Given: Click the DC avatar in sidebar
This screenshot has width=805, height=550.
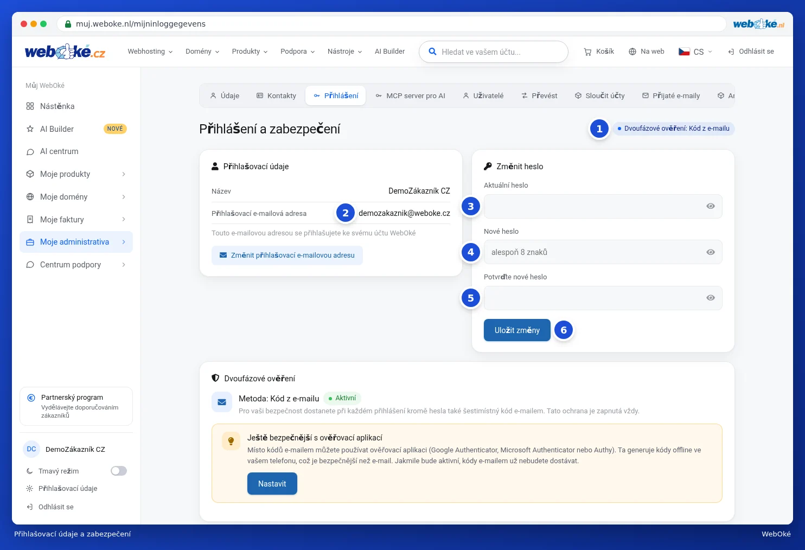Looking at the screenshot, I should (31, 449).
